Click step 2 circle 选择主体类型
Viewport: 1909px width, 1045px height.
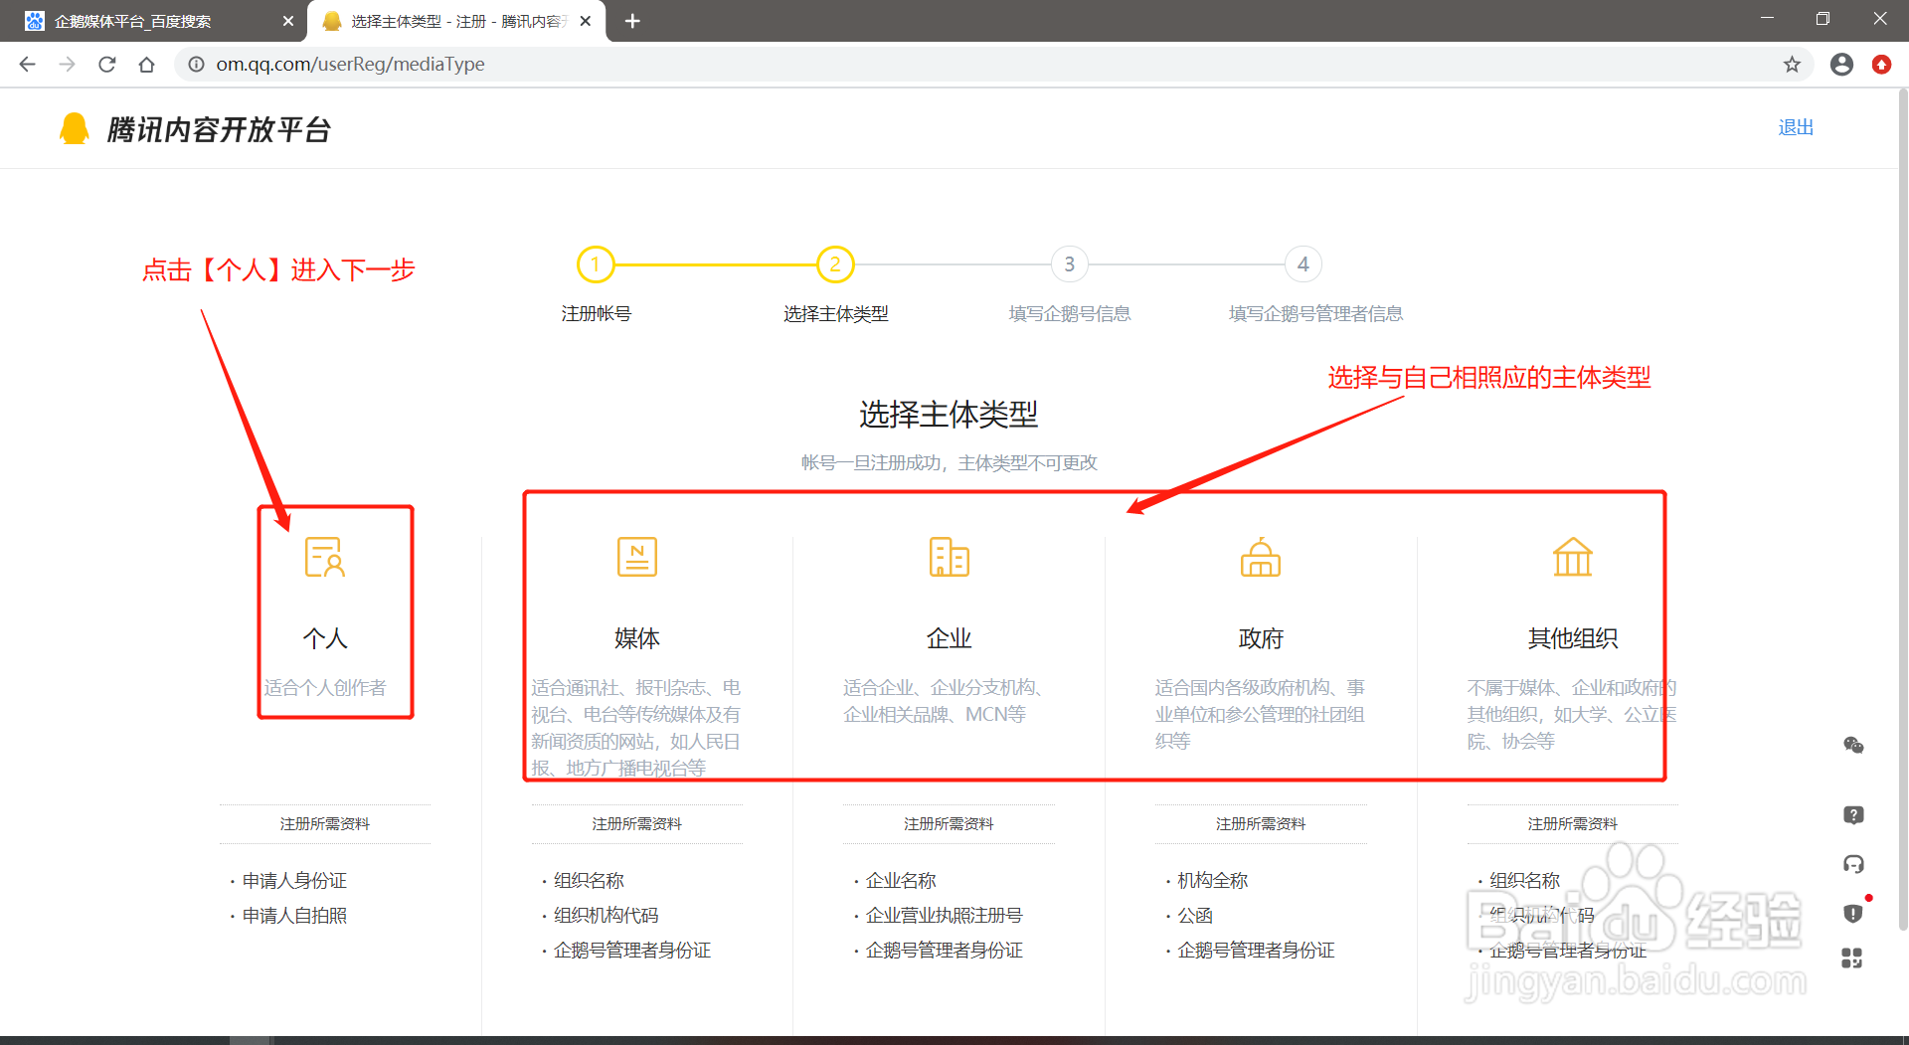click(x=835, y=264)
